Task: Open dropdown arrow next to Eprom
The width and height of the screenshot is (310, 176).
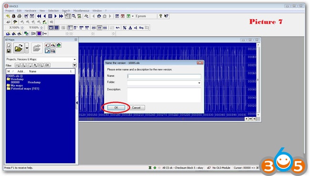Action: pyautogui.click(x=133, y=16)
